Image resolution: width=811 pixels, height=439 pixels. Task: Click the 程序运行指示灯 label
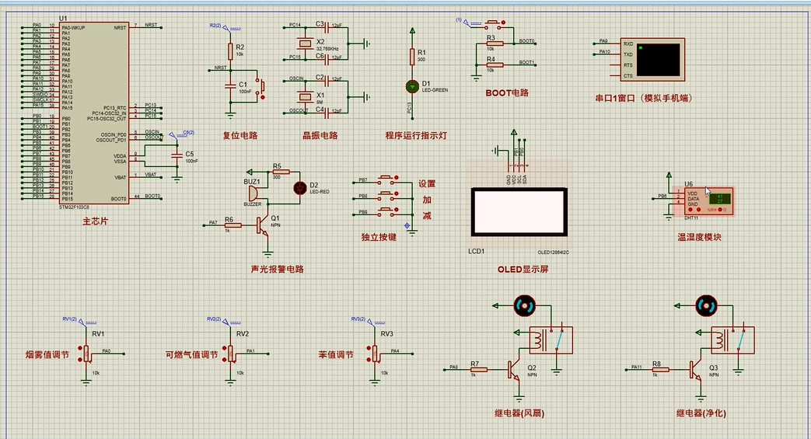point(416,135)
